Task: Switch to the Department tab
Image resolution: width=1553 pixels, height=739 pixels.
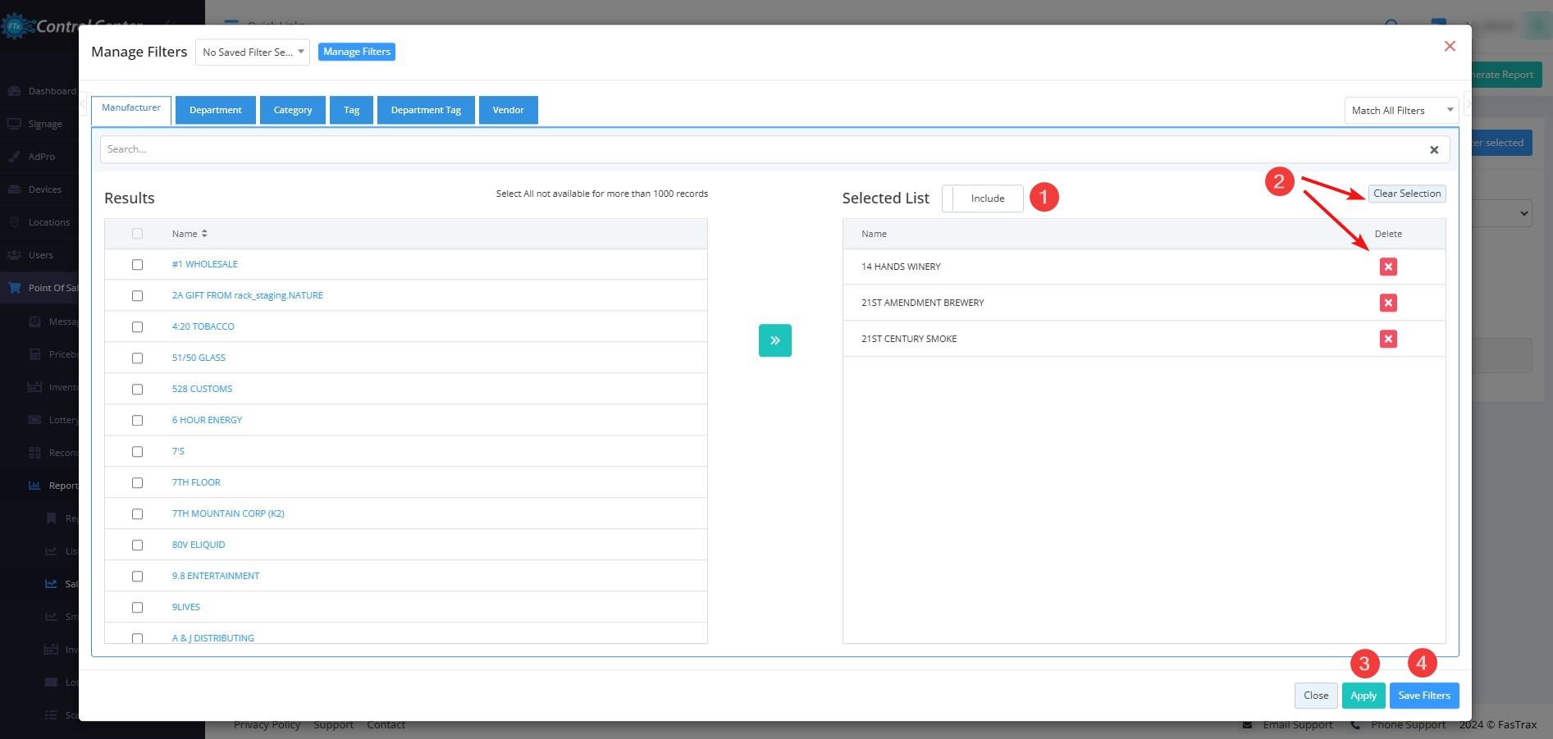Action: pyautogui.click(x=216, y=110)
